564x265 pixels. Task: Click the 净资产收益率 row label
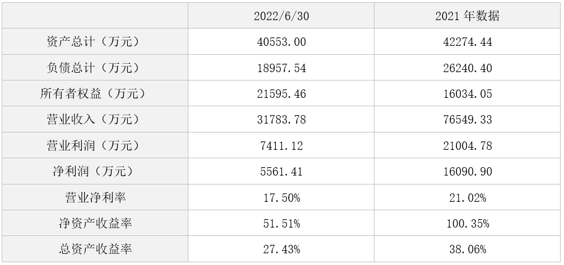click(x=95, y=223)
